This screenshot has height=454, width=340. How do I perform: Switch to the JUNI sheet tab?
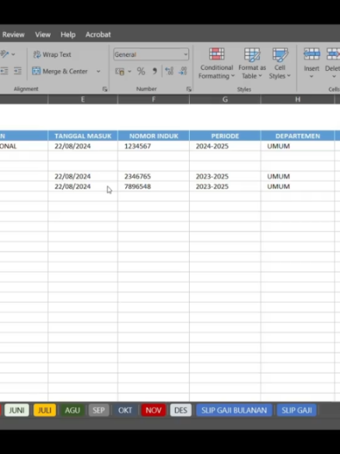click(x=17, y=410)
